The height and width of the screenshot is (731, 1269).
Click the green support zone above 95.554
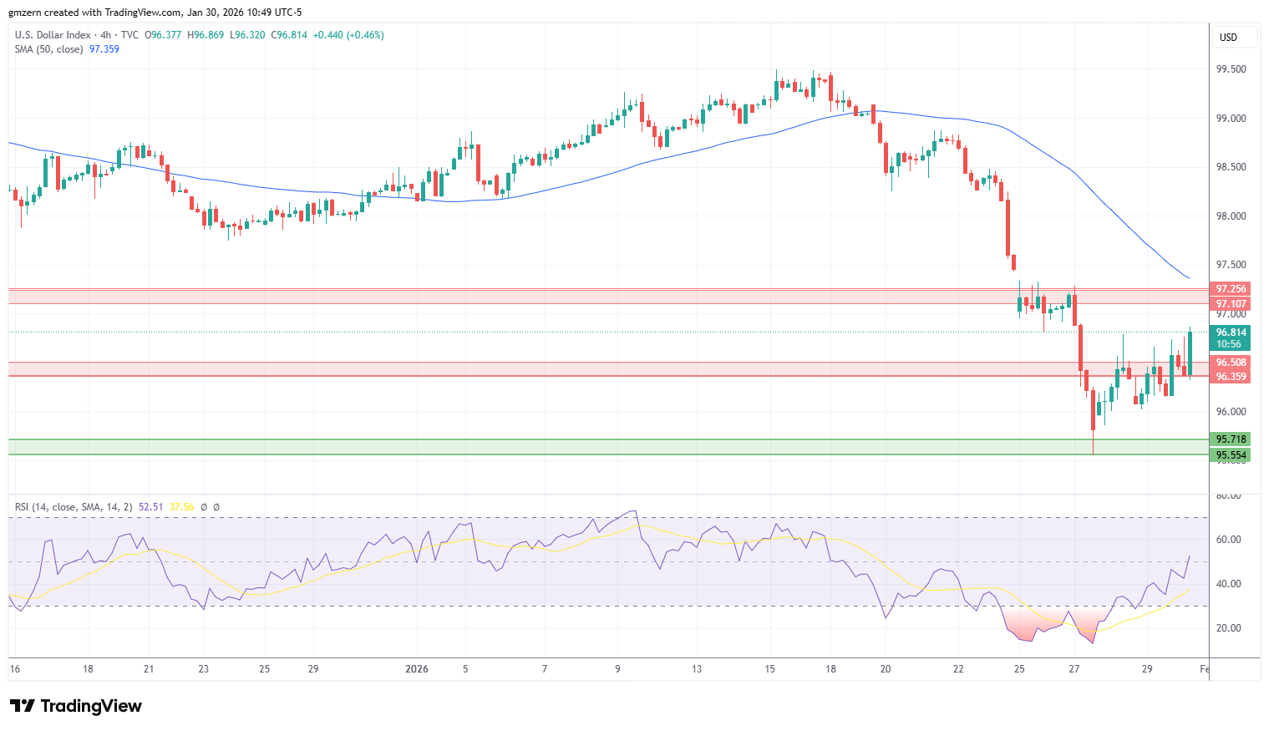[x=608, y=447]
